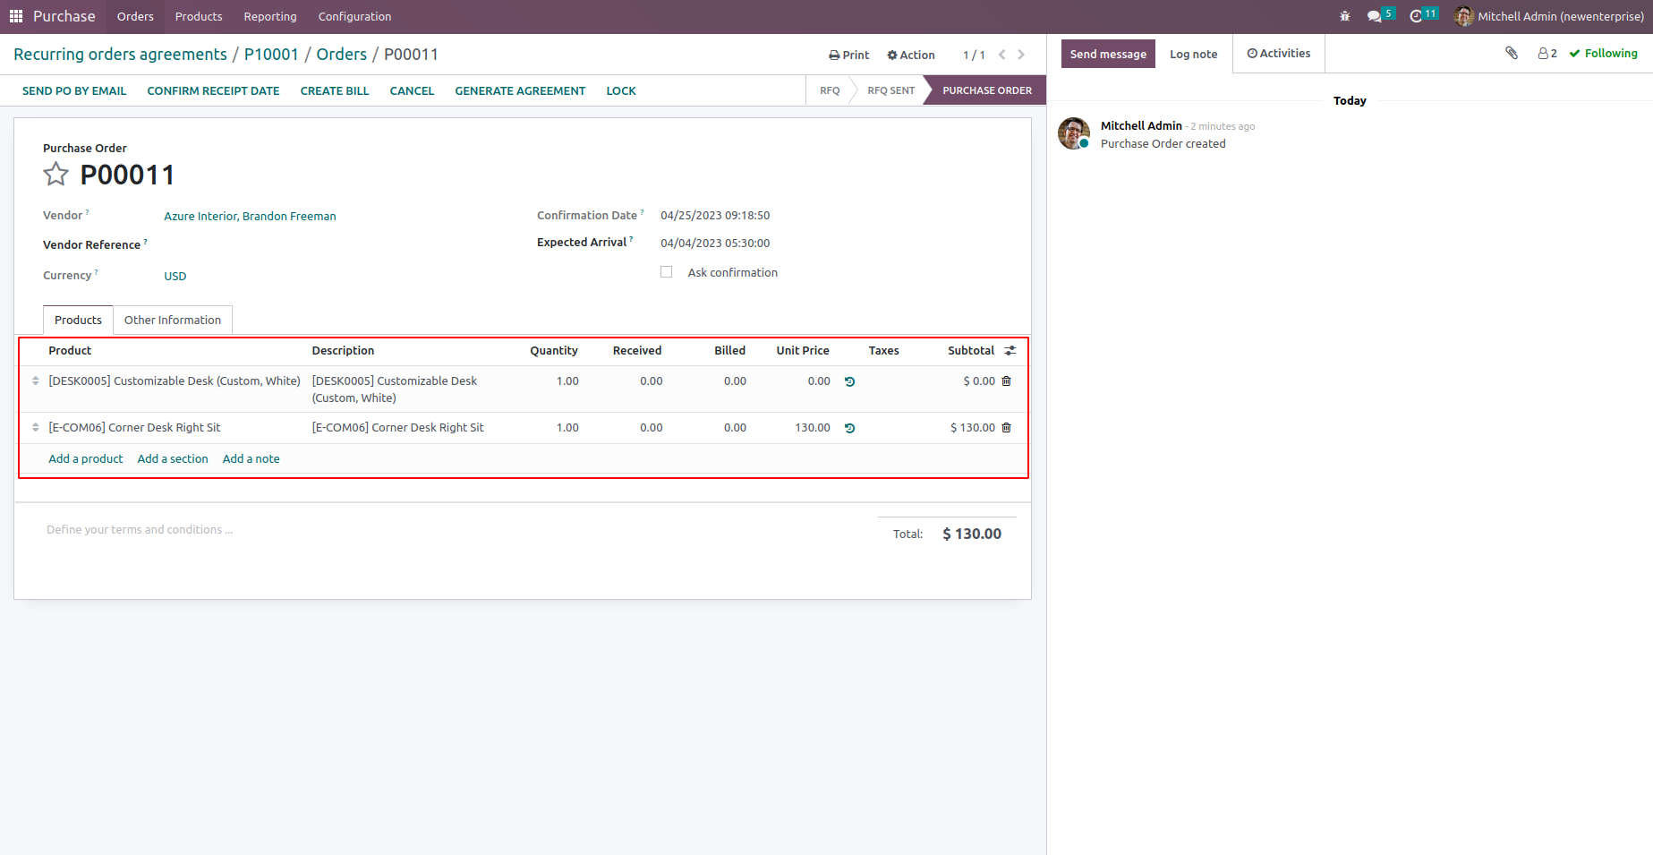
Task: Click quantity 1.00 of Corner Desk row
Action: pos(567,428)
